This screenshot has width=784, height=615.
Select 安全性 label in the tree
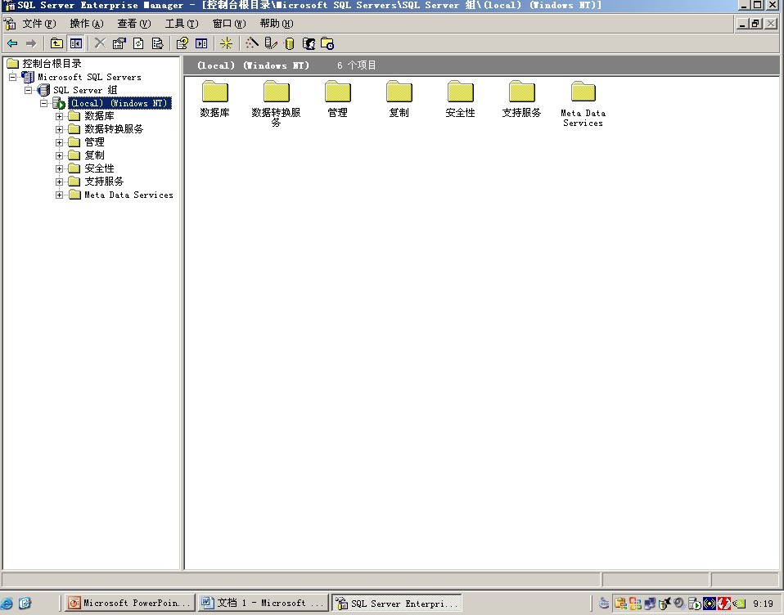click(x=99, y=168)
